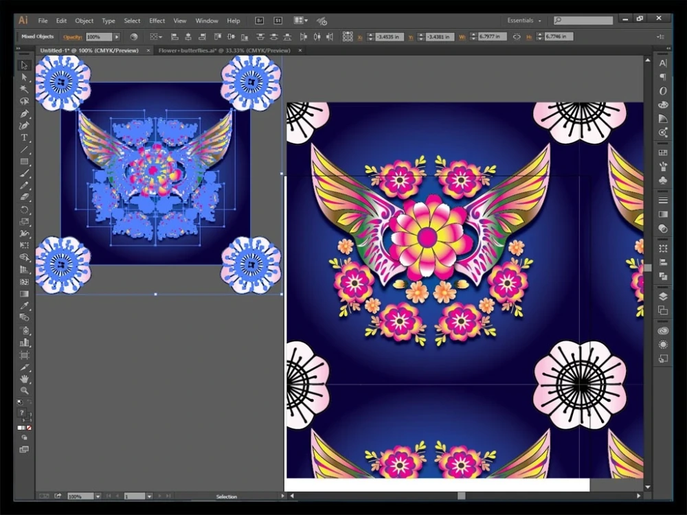687x515 pixels.
Task: Select the Type tool
Action: pos(24,137)
